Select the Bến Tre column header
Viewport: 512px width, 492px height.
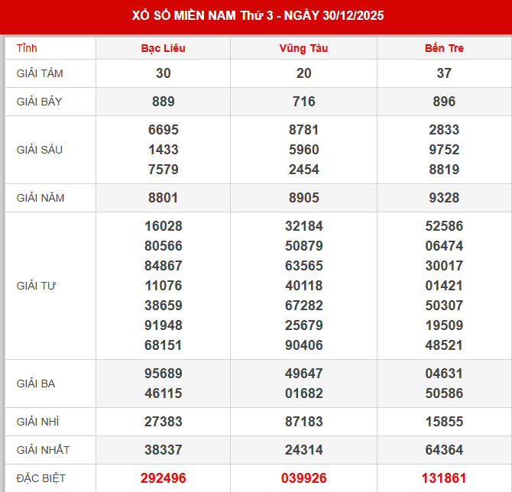point(444,48)
